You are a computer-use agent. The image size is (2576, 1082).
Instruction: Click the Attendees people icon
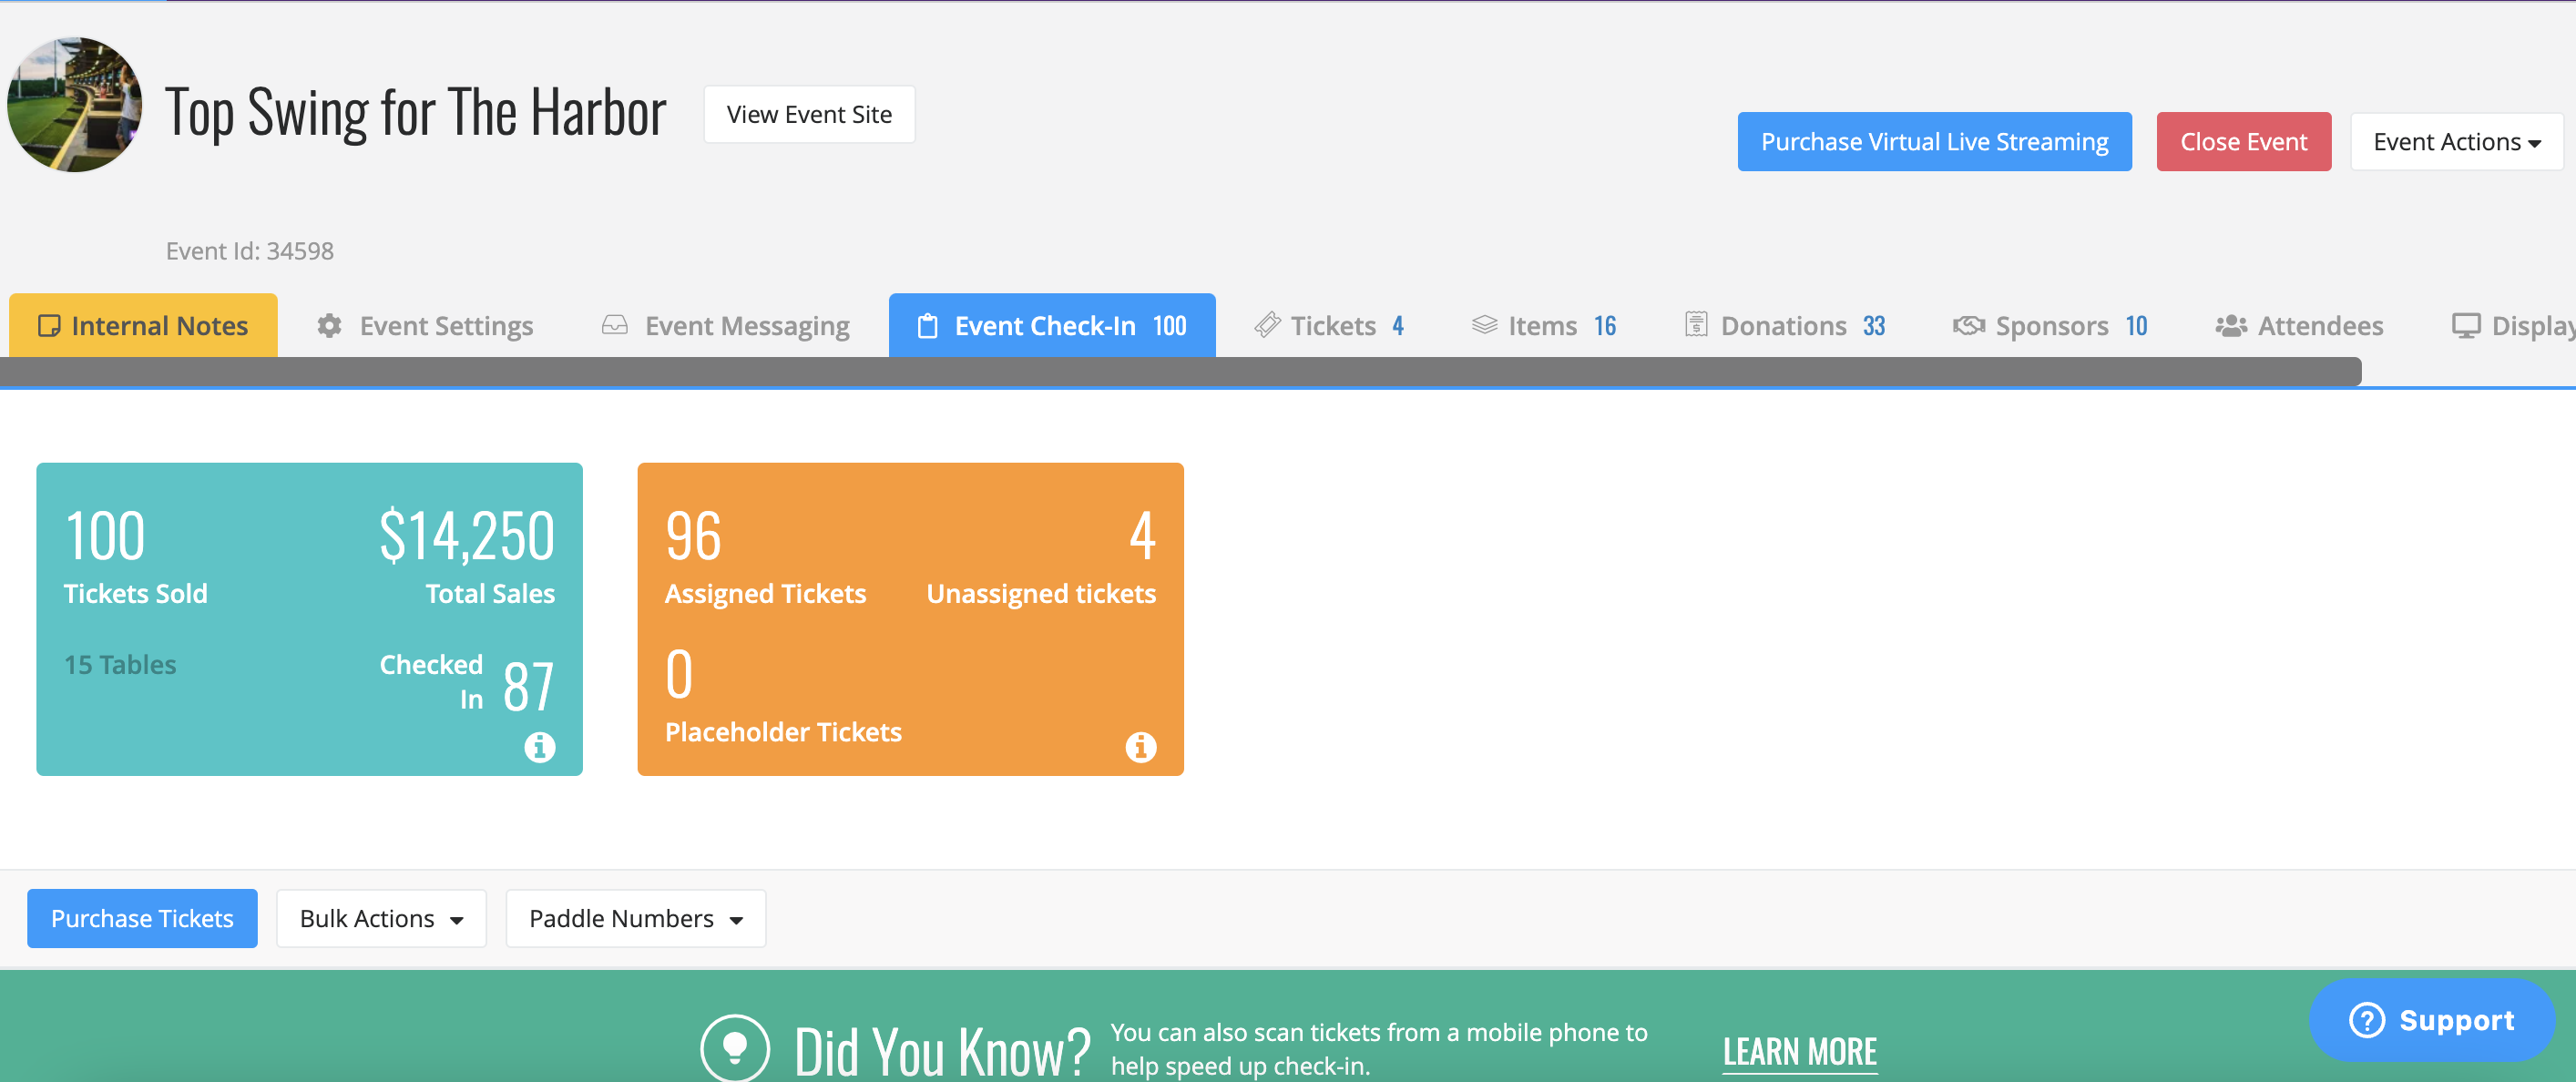coord(2231,326)
